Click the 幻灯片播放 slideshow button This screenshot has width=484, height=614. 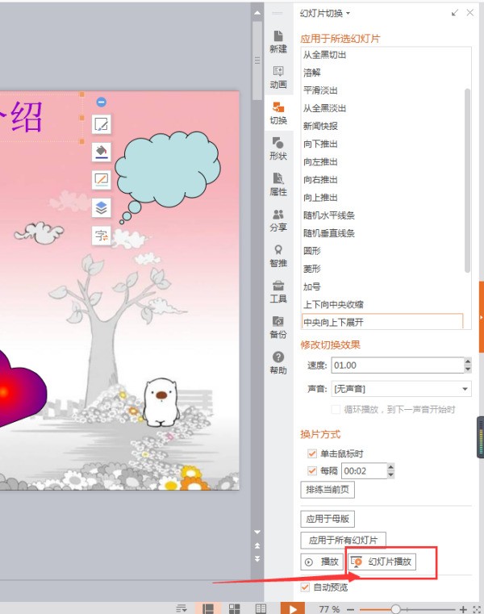(x=382, y=562)
